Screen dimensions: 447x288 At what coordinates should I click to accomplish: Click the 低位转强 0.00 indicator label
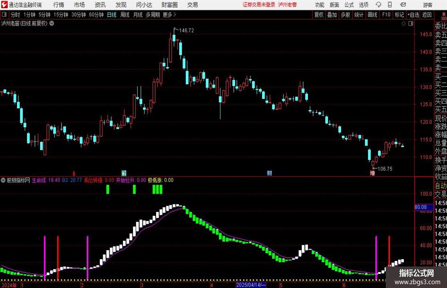point(99,180)
